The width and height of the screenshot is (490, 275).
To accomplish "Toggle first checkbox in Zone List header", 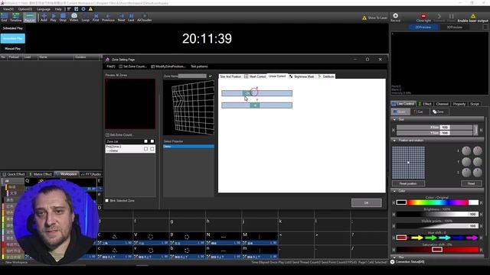I will click(x=146, y=141).
